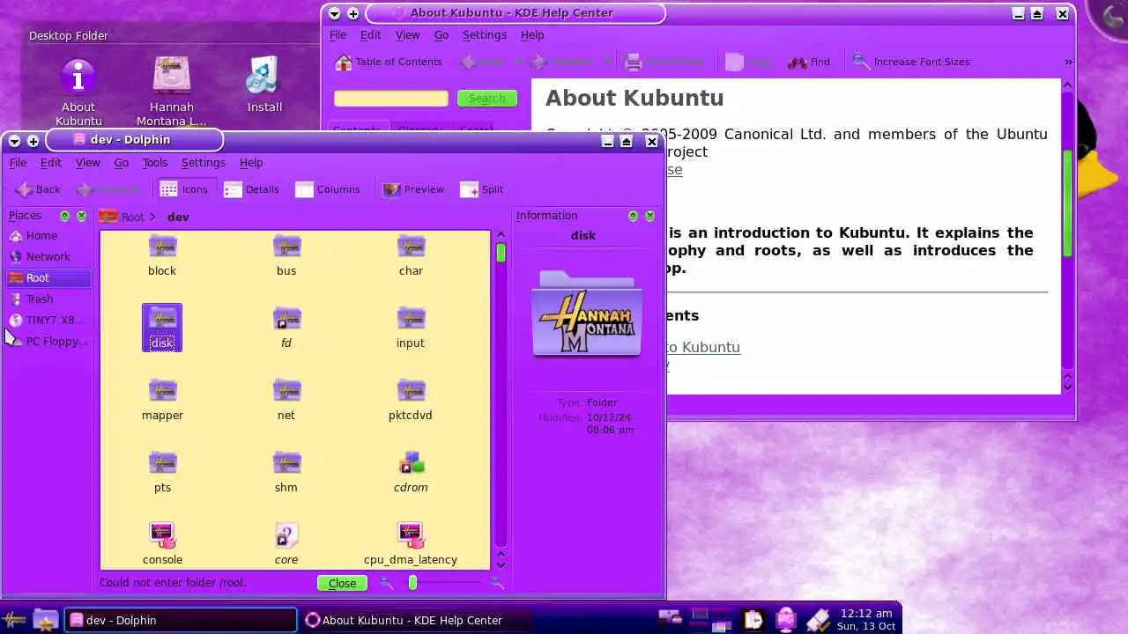Open Forward history dropdown in Help Center
The image size is (1128, 634).
click(606, 62)
